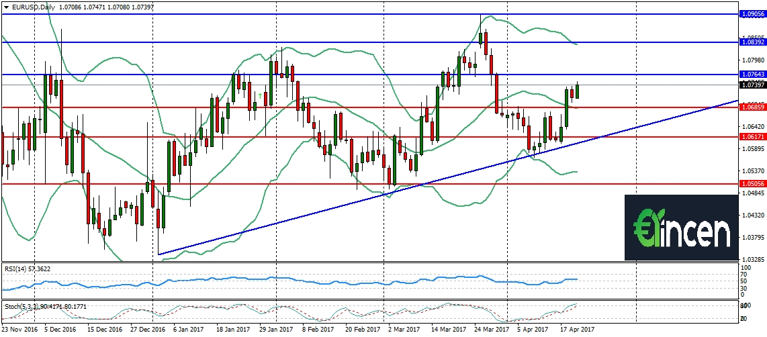Click the 1.03285 price axis value
Viewport: 767px width, 337px height.
click(754, 259)
